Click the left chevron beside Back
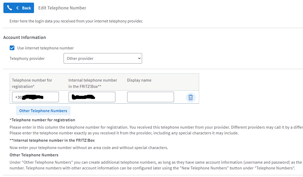Image resolution: width=303 pixels, height=177 pixels. [x=18, y=8]
